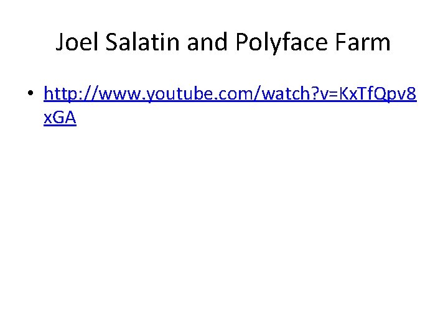Click the word 'Polyface' in the slide title
The height and width of the screenshot is (336, 448).
click(281, 43)
